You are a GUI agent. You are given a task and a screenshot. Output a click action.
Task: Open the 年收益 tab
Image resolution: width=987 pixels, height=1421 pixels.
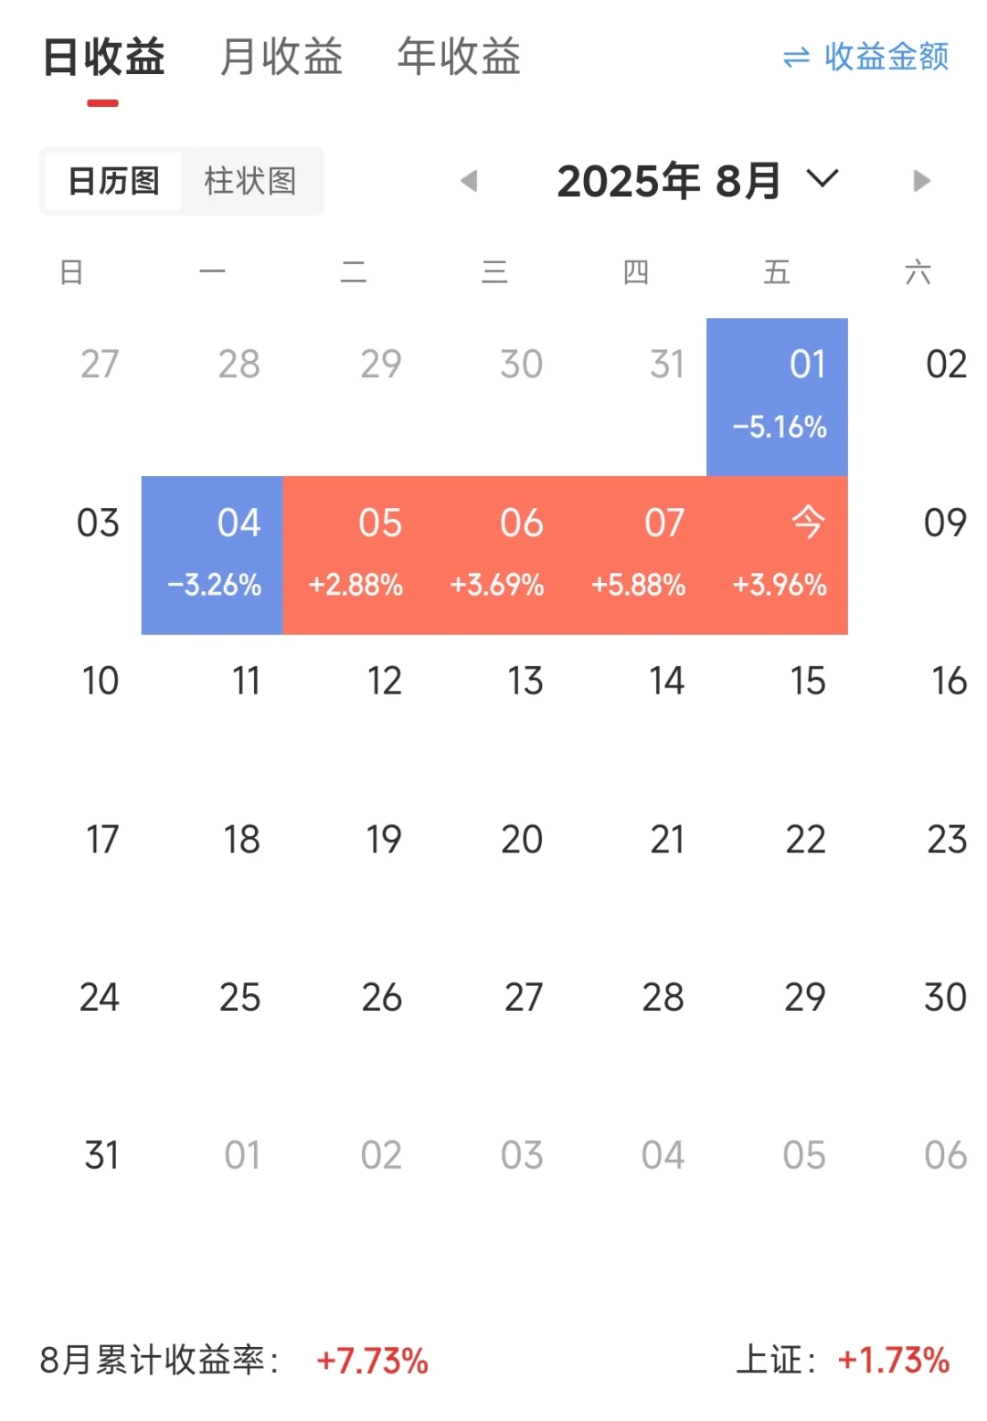point(459,57)
